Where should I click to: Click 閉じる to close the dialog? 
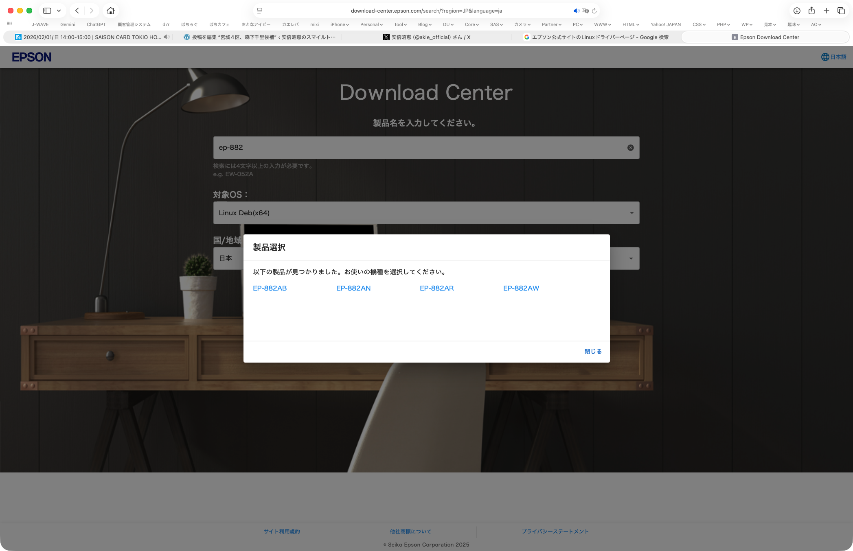pyautogui.click(x=593, y=352)
